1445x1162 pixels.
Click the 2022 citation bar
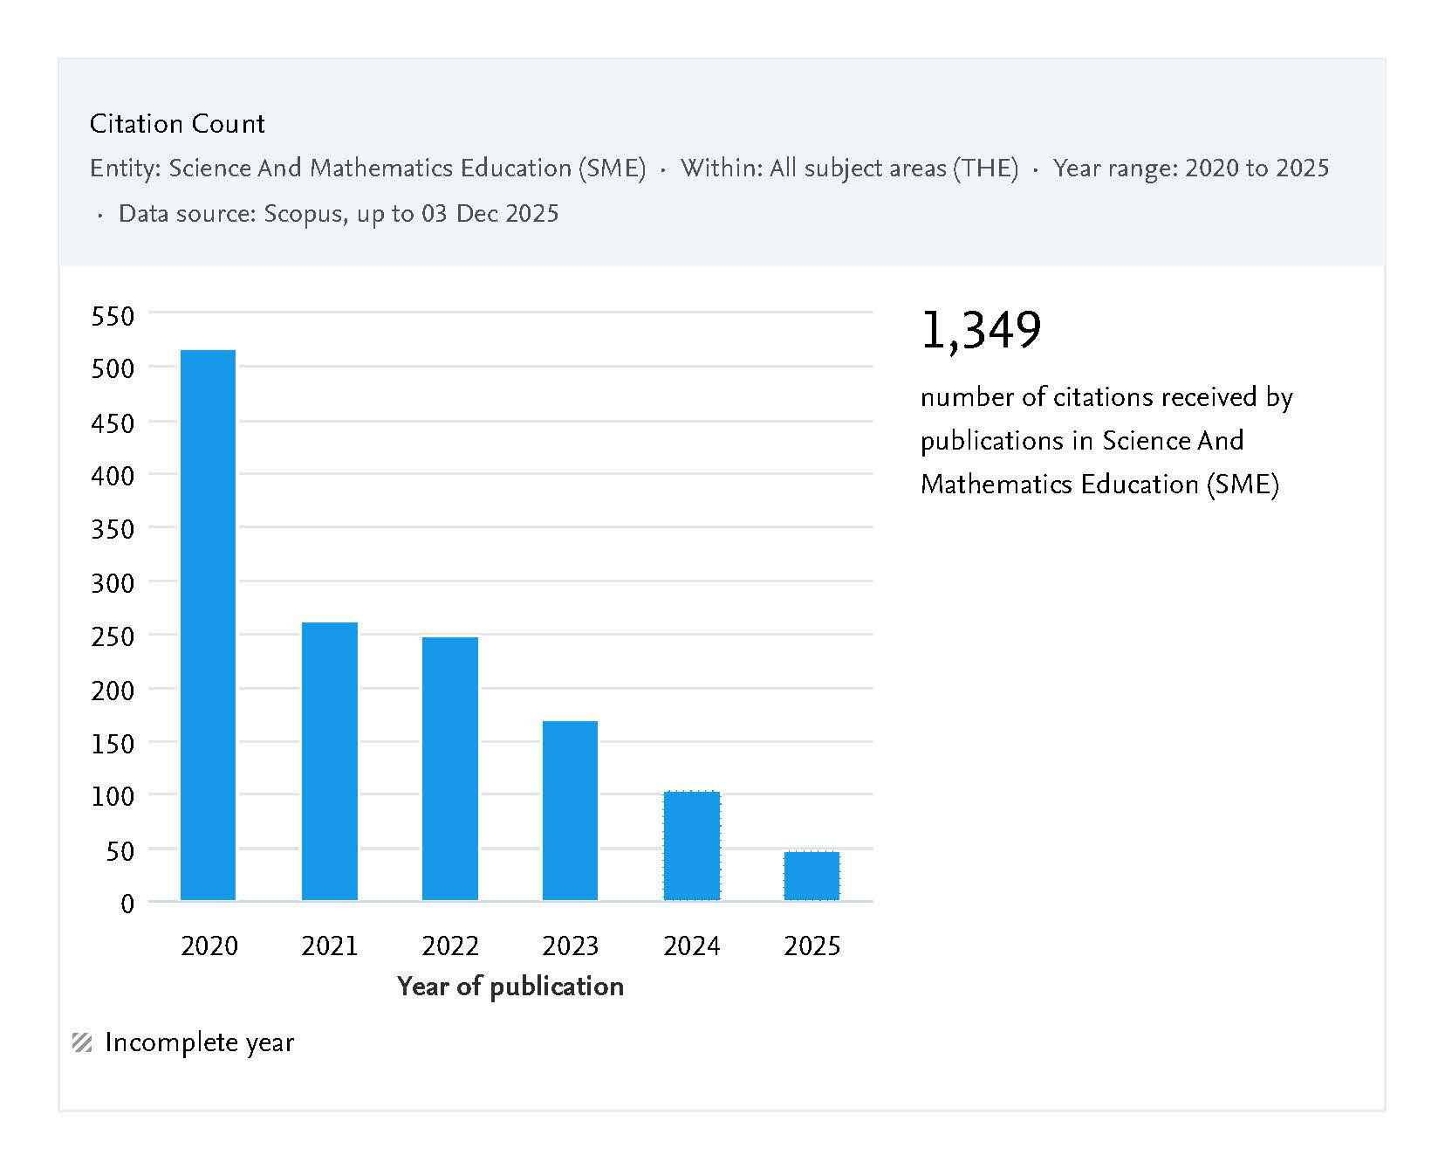449,768
